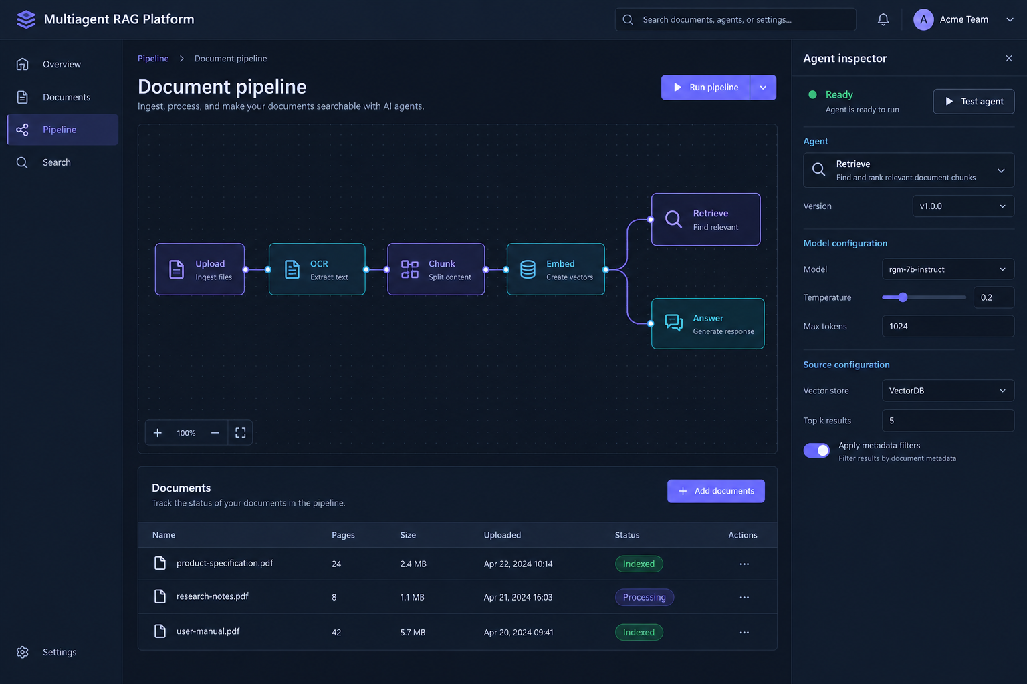Viewport: 1027px width, 684px height.
Task: Click the Name column header
Action: click(x=164, y=535)
